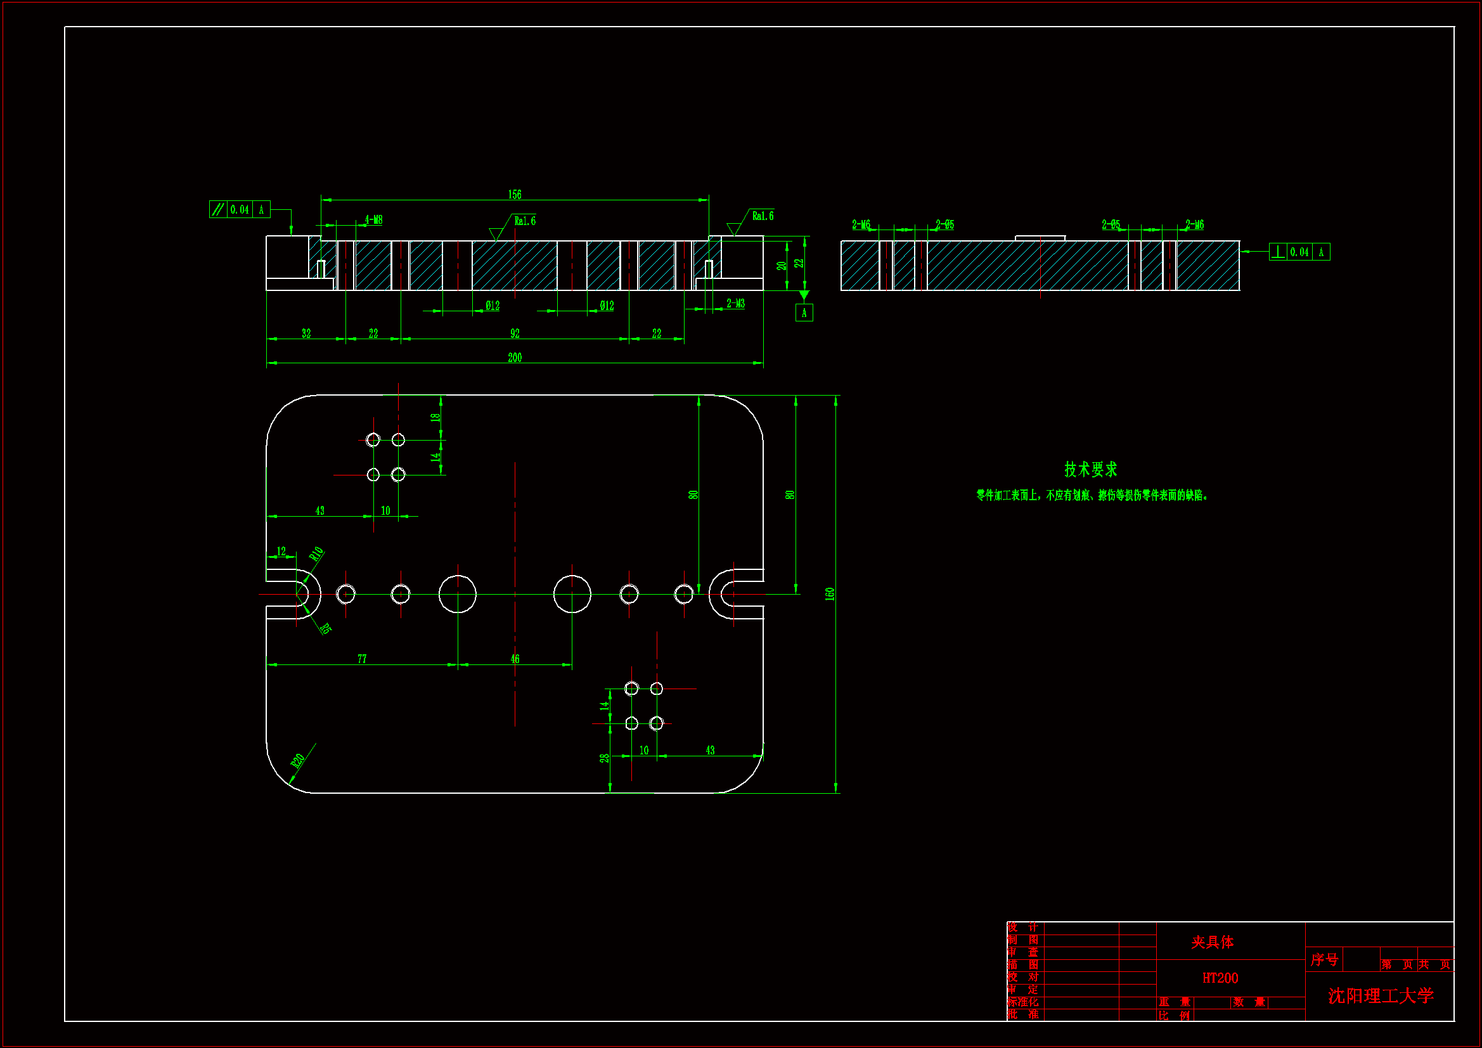Click the HT200 material cell
Viewport: 1482px width, 1048px height.
[1220, 978]
